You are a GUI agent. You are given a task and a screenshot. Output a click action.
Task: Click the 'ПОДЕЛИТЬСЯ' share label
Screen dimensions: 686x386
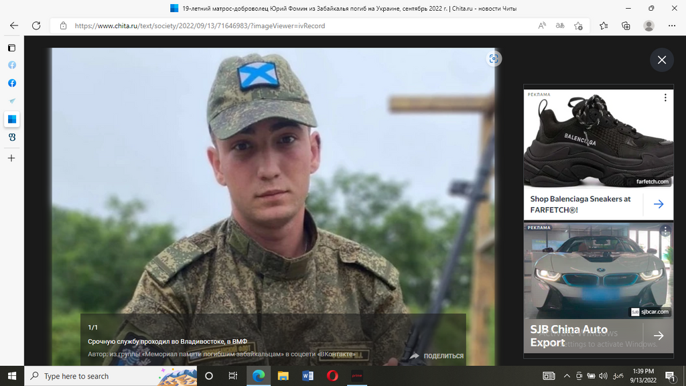(443, 356)
